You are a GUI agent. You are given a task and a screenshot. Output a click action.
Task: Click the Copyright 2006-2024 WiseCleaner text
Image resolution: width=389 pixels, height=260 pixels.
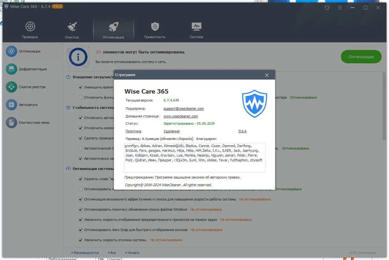[x=168, y=185]
